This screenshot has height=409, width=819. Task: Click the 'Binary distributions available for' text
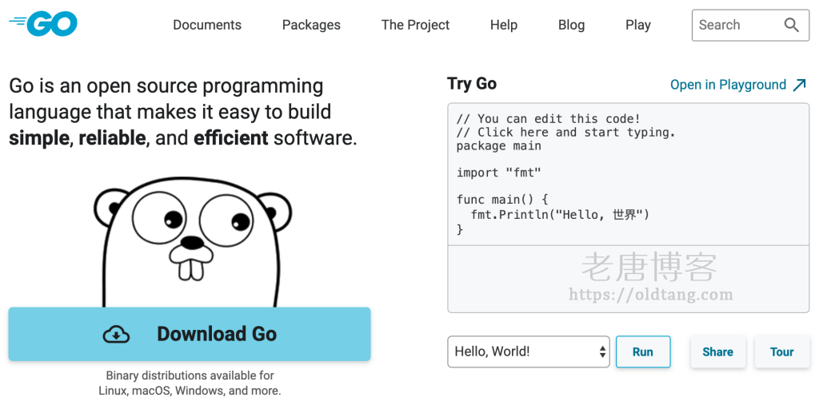(190, 375)
